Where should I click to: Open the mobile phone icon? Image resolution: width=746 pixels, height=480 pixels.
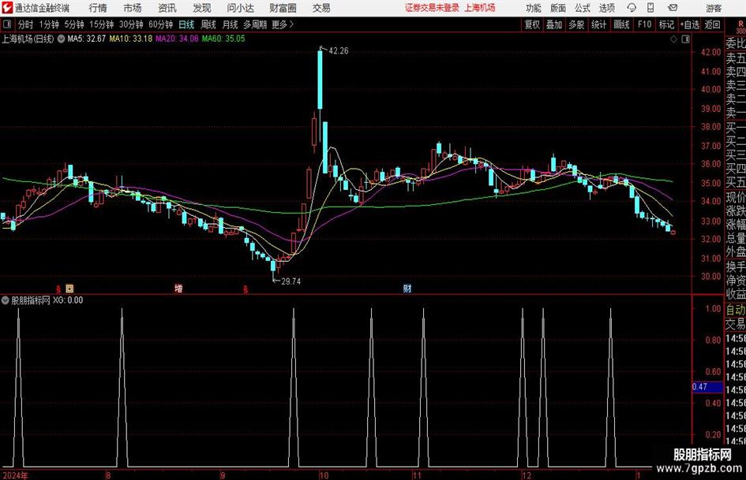pyautogui.click(x=650, y=8)
